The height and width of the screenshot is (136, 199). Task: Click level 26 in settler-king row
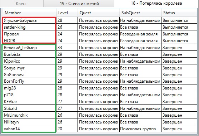67,27
